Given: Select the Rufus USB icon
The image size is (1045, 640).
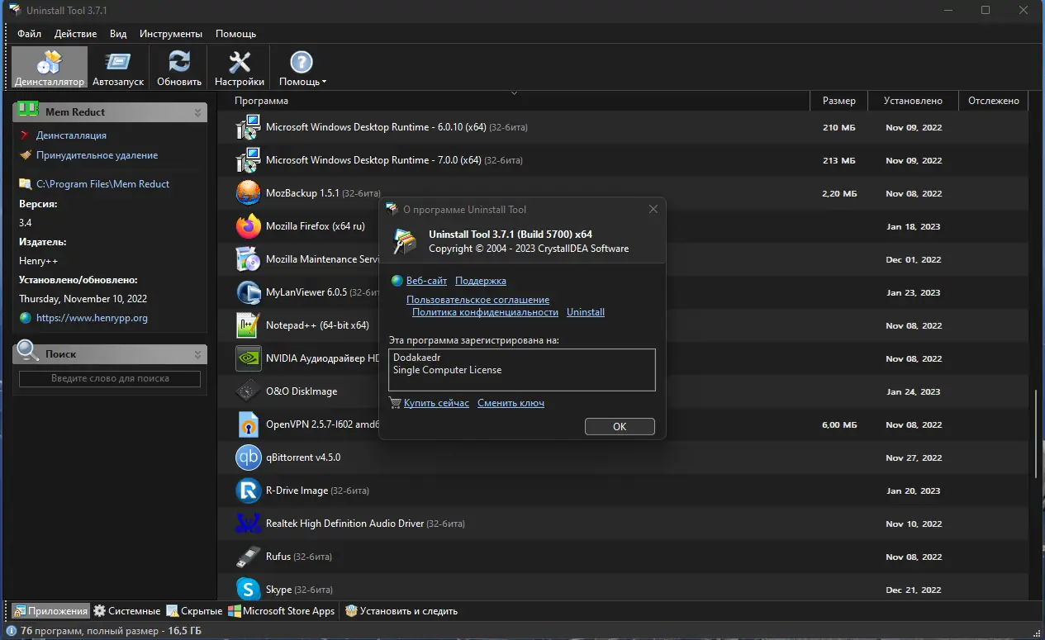Looking at the screenshot, I should (249, 557).
